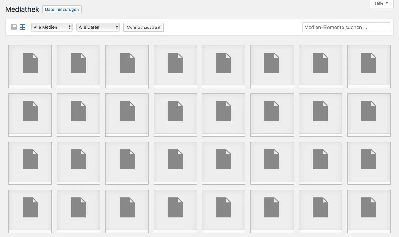This screenshot has height=237, width=399.
Task: Expand the Hilfe help tab
Action: pyautogui.click(x=381, y=3)
